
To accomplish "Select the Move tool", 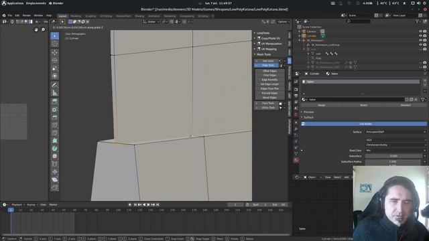I will [55, 52].
